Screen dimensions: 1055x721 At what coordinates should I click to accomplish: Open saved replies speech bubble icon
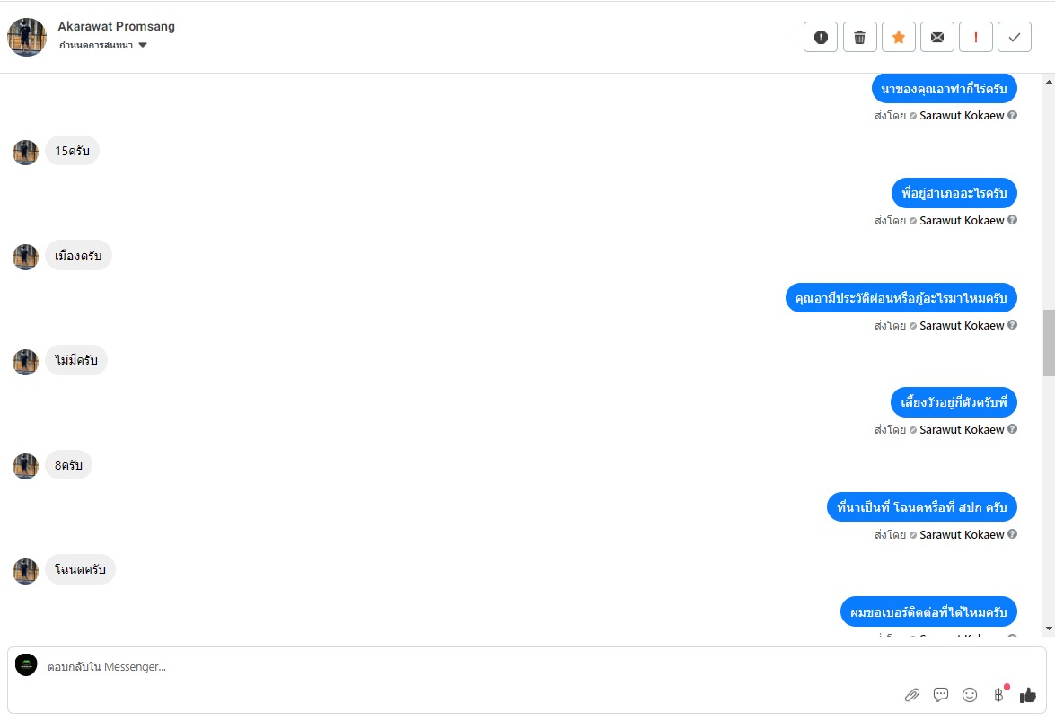coord(941,694)
